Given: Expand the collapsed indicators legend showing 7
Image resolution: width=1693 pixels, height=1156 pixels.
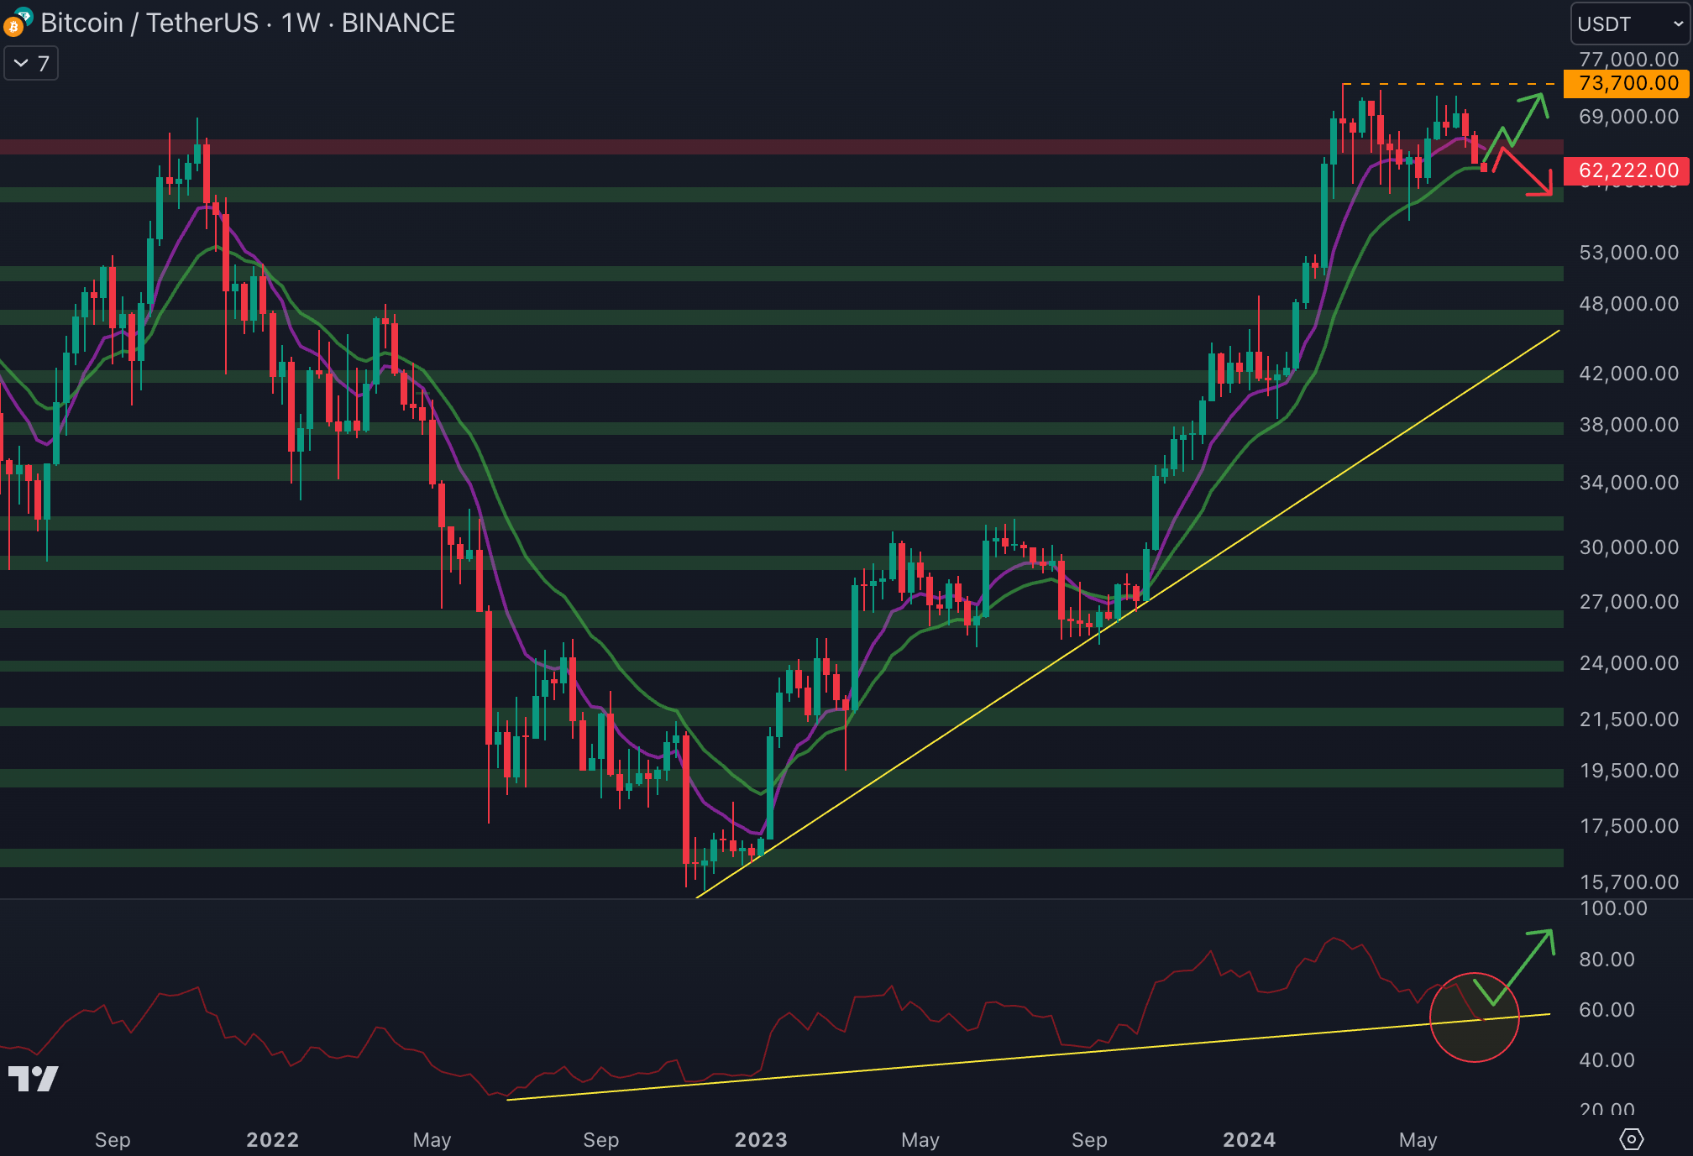Looking at the screenshot, I should (x=31, y=64).
